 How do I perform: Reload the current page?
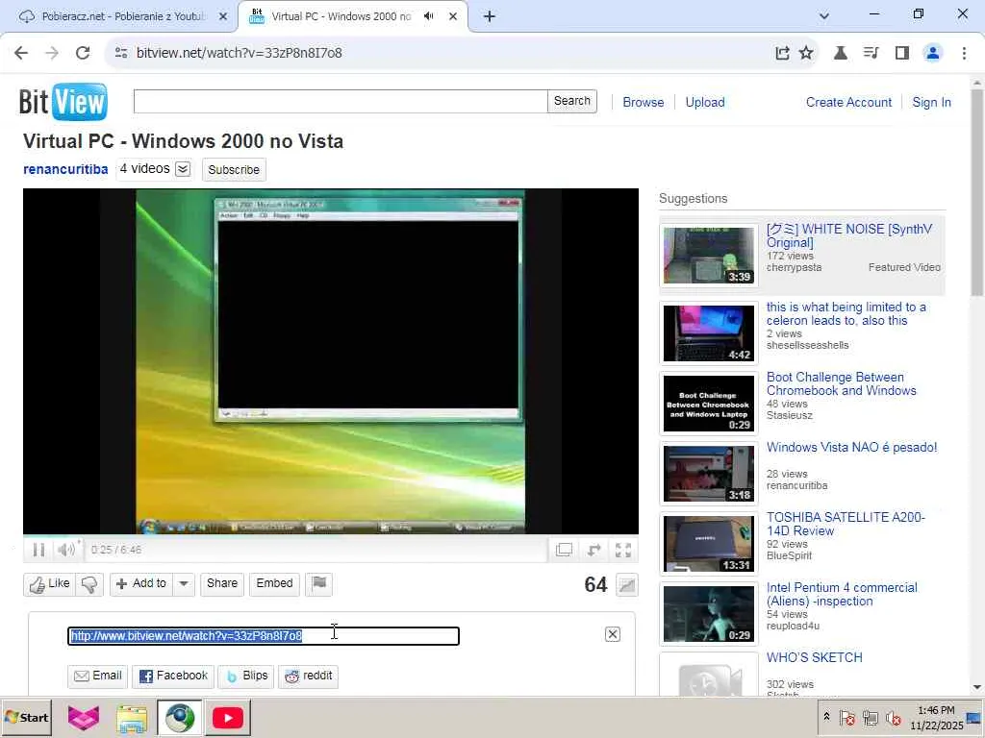83,53
